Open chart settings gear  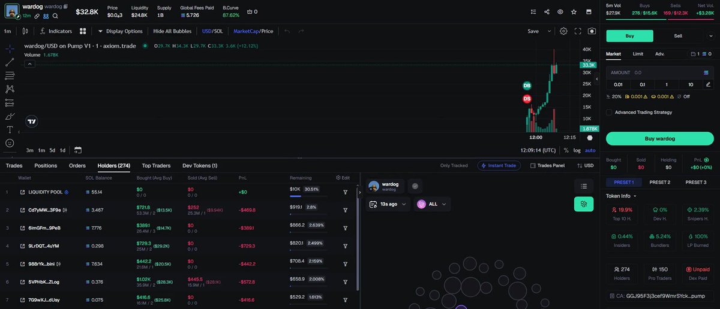tap(563, 31)
